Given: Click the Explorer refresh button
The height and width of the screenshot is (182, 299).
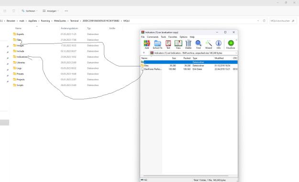Looking at the screenshot, I should click(x=264, y=21).
